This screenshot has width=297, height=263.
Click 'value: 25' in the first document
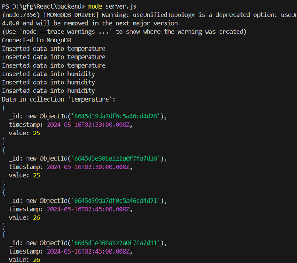pos(24,133)
